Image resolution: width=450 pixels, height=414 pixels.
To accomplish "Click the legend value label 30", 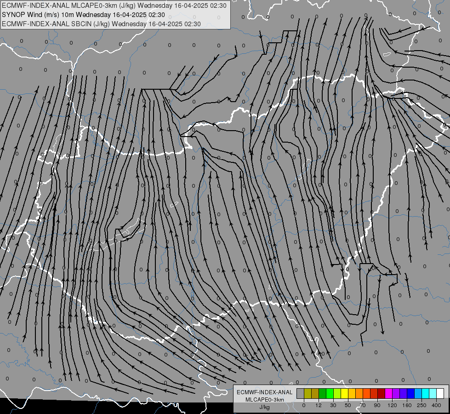I will tap(333, 405).
